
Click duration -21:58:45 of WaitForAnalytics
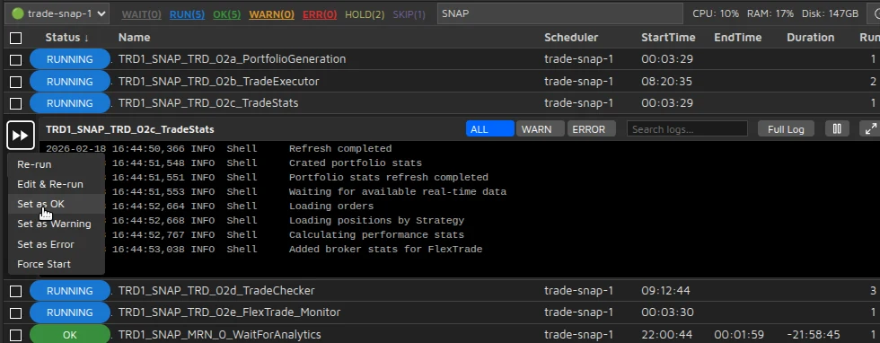pos(813,335)
